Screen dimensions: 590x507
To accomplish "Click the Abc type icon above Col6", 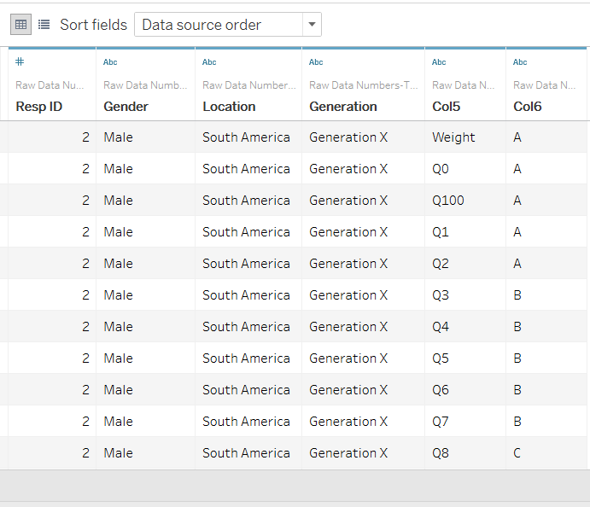I will click(520, 61).
